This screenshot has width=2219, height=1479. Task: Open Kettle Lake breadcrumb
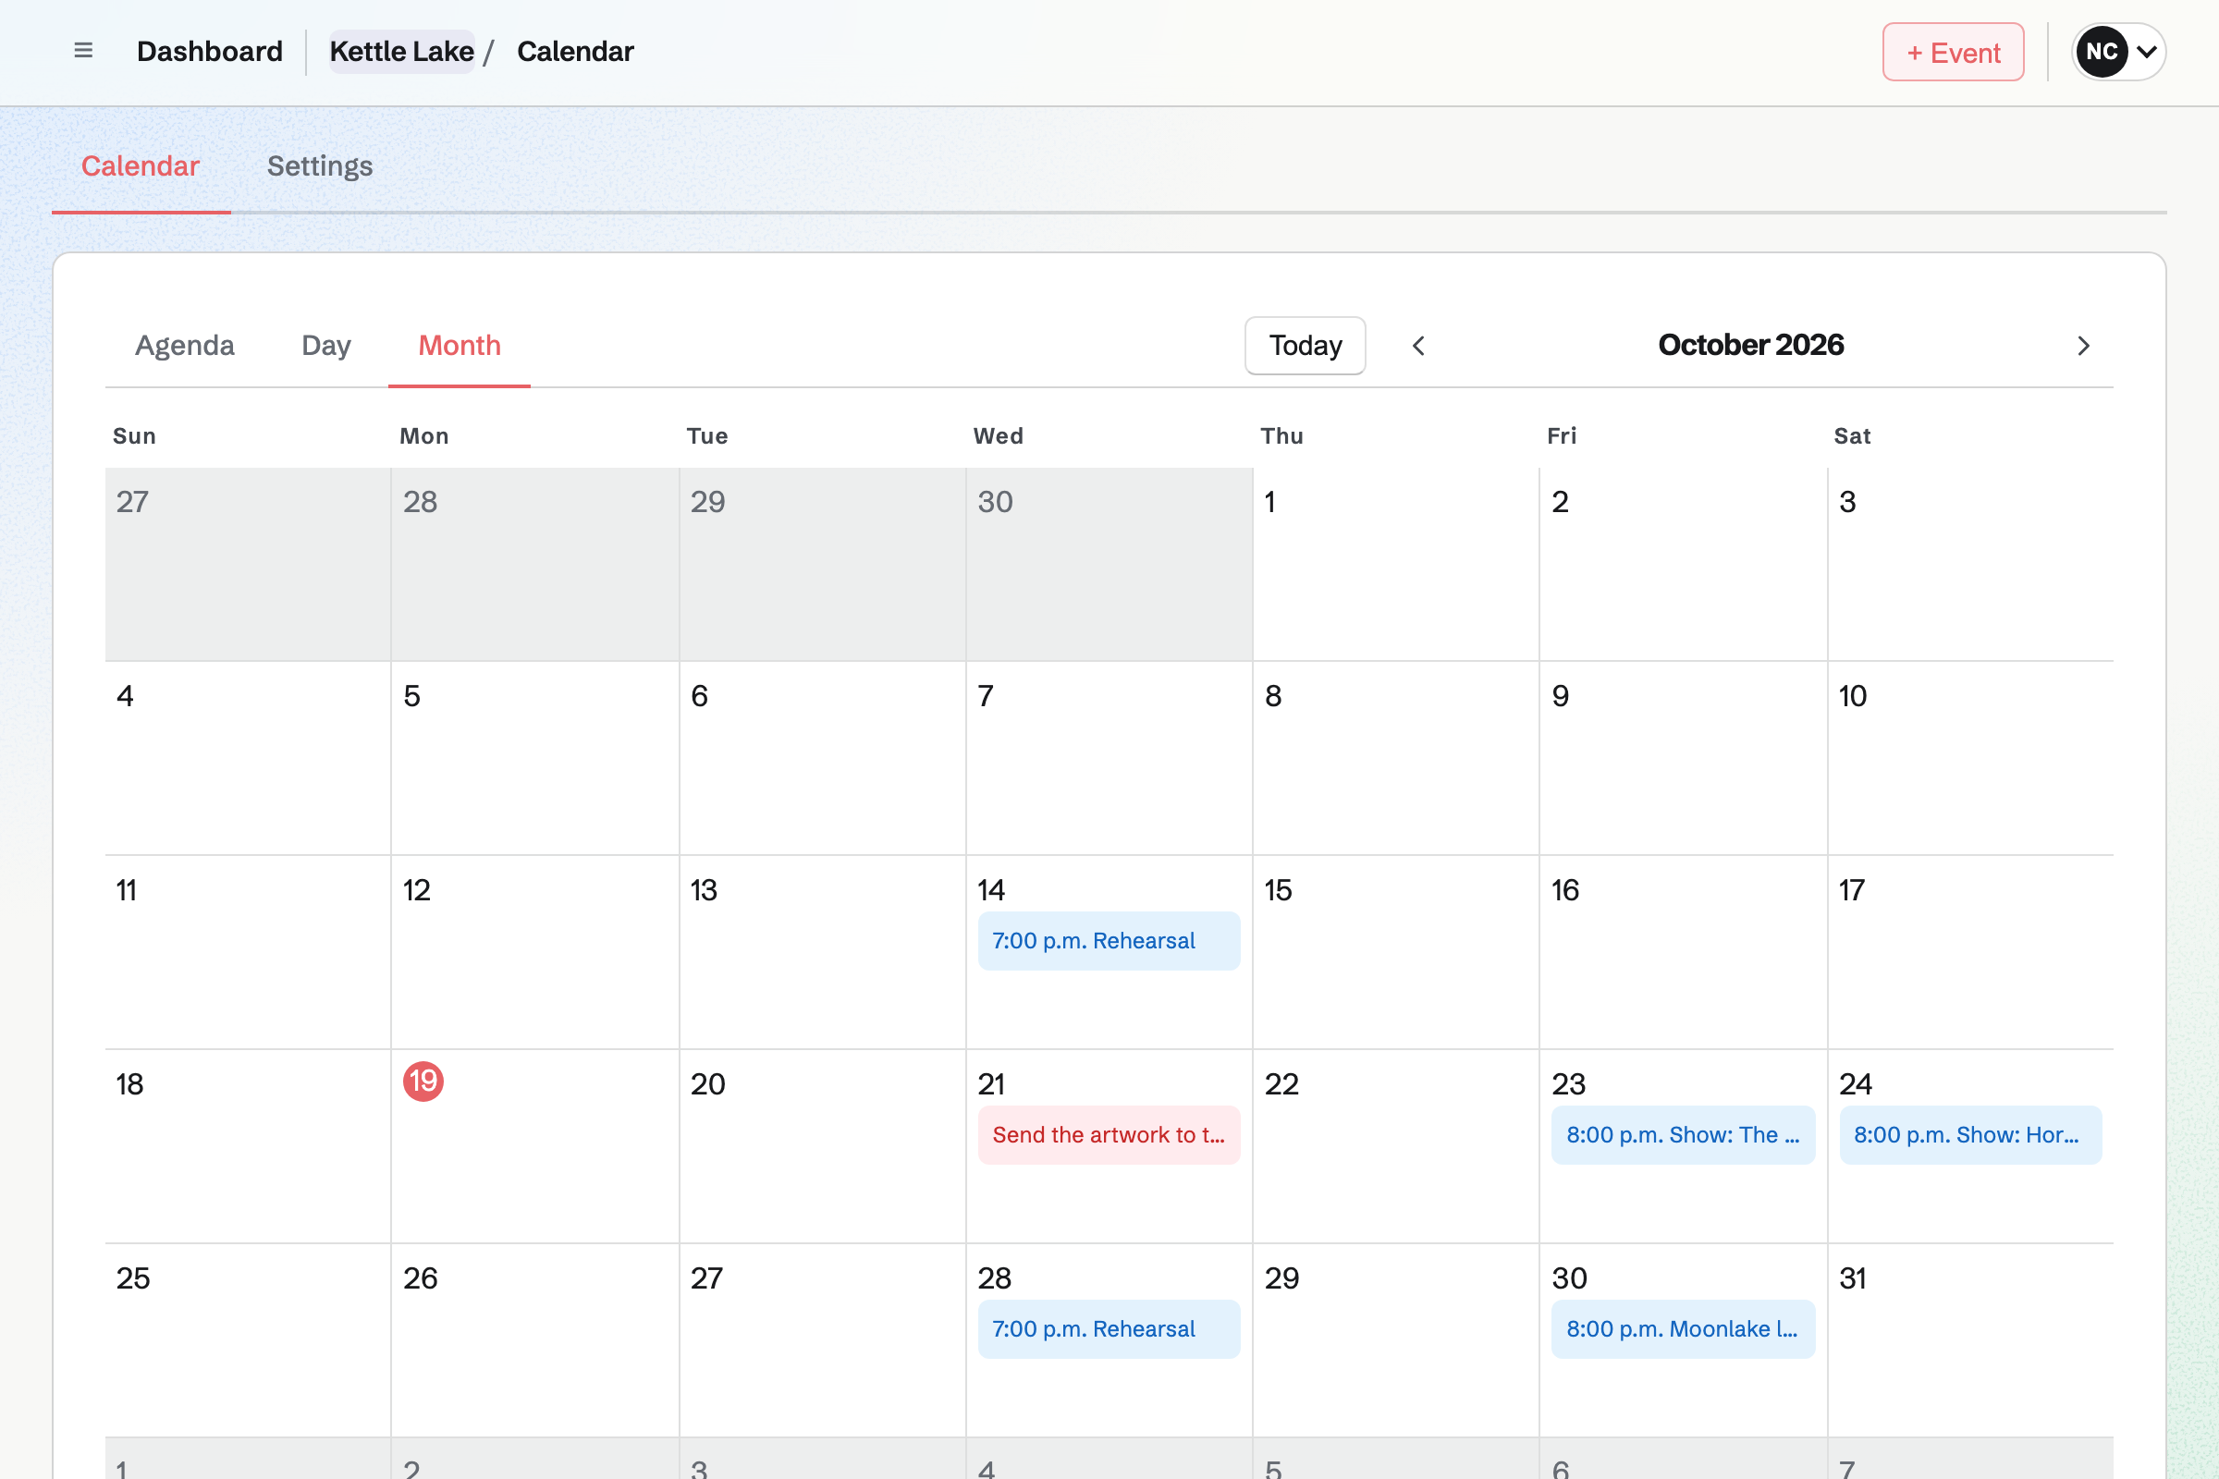tap(402, 51)
